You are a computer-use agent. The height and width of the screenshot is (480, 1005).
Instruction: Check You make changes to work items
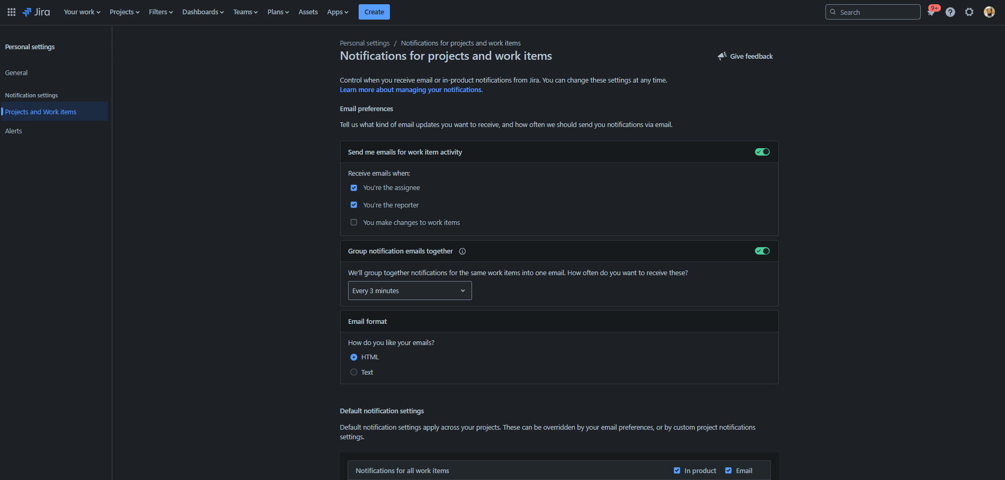pos(354,222)
